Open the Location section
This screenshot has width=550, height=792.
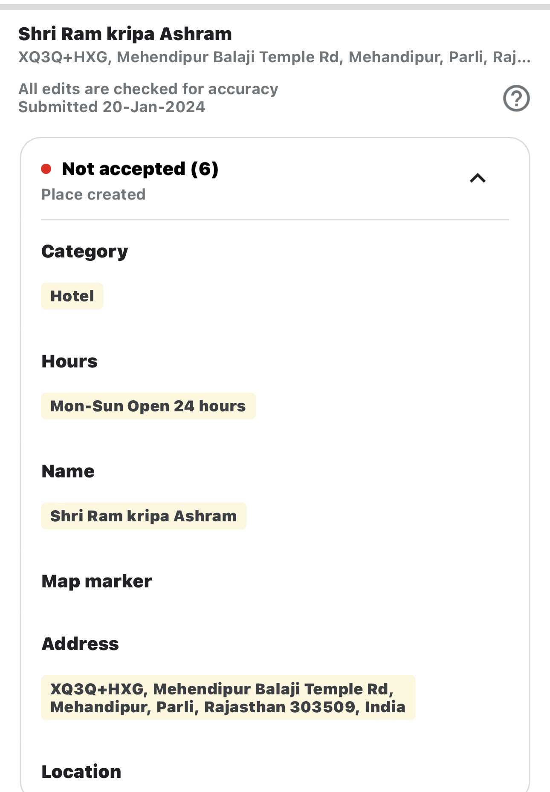[81, 772]
